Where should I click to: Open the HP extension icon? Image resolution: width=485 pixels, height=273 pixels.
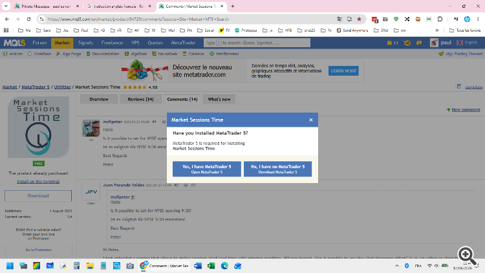pos(467,19)
